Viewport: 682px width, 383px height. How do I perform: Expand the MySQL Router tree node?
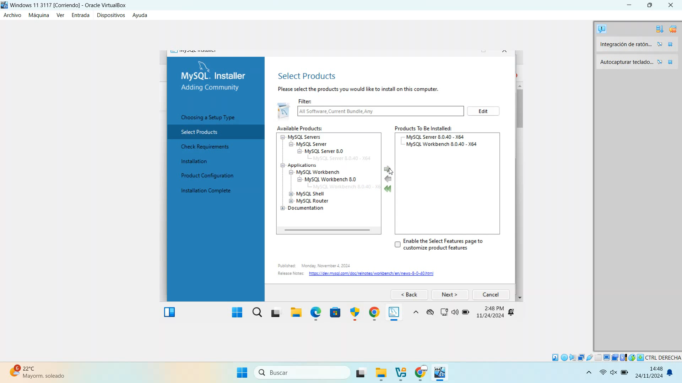[292, 201]
